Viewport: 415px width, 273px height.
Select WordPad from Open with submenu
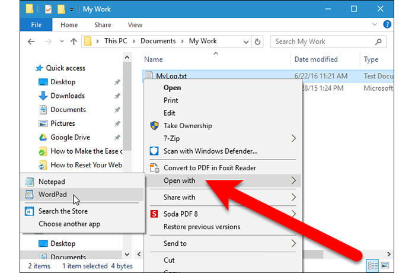[53, 194]
